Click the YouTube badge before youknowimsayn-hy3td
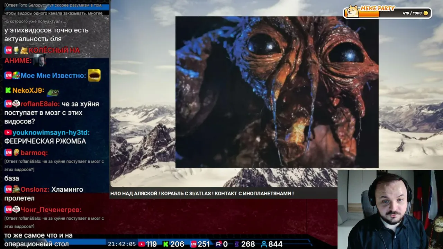Viewport: 443px width, 249px height. (8, 132)
